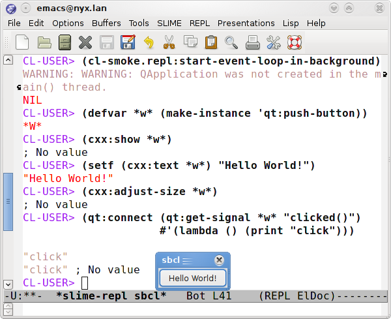Click the Save As pencil icon
Viewport: 391px width, 319px height.
[x=128, y=43]
